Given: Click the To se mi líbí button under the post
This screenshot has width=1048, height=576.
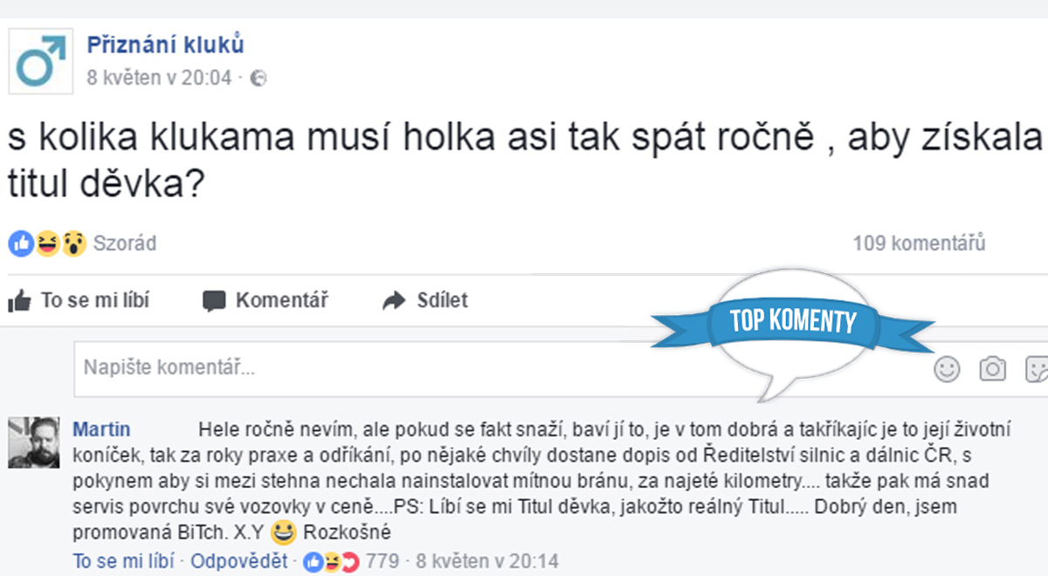Looking at the screenshot, I should click(79, 301).
